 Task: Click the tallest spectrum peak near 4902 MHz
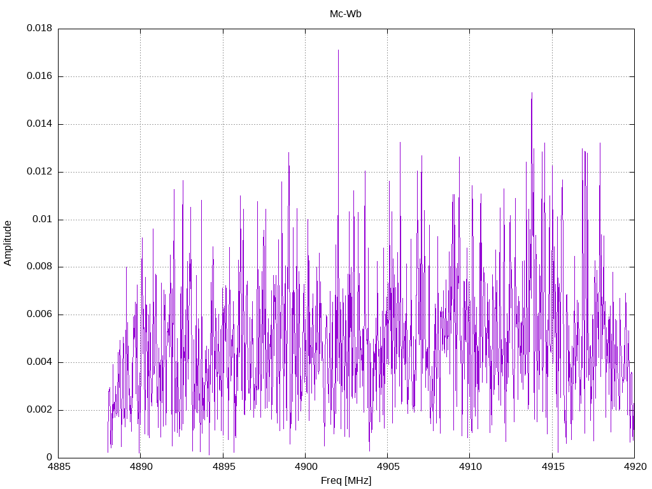click(x=339, y=50)
